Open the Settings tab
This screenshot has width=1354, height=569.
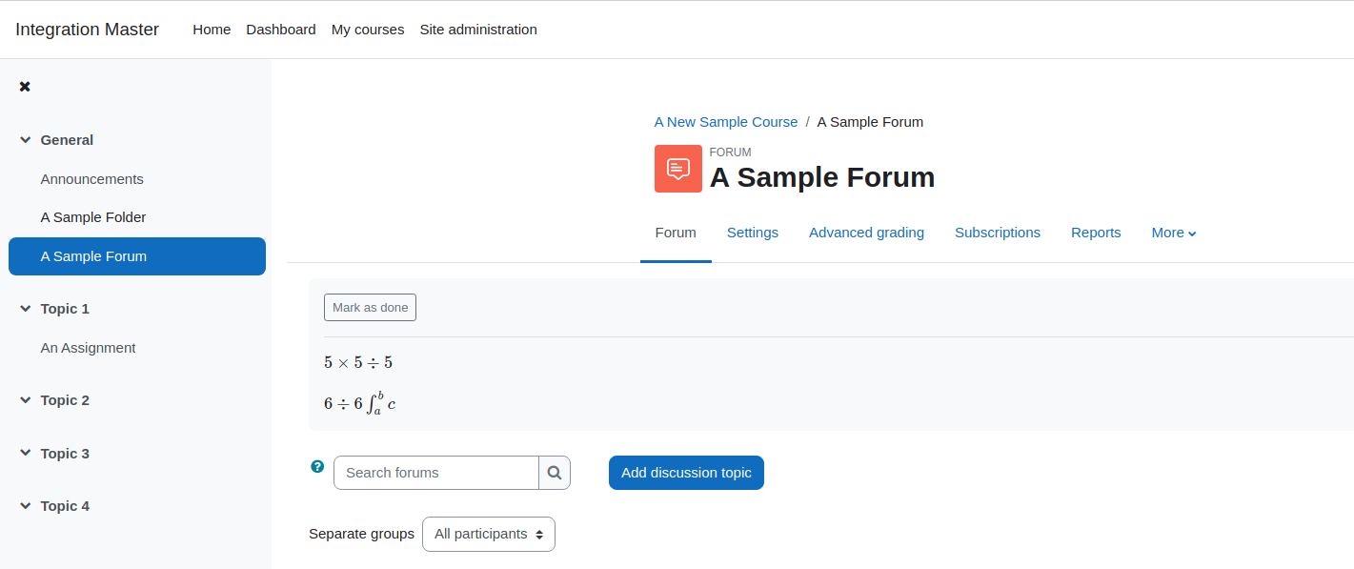click(x=753, y=233)
